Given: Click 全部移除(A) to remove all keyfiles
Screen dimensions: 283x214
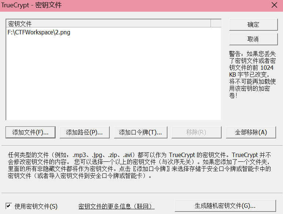Looking at the screenshot, I should pyautogui.click(x=251, y=132).
